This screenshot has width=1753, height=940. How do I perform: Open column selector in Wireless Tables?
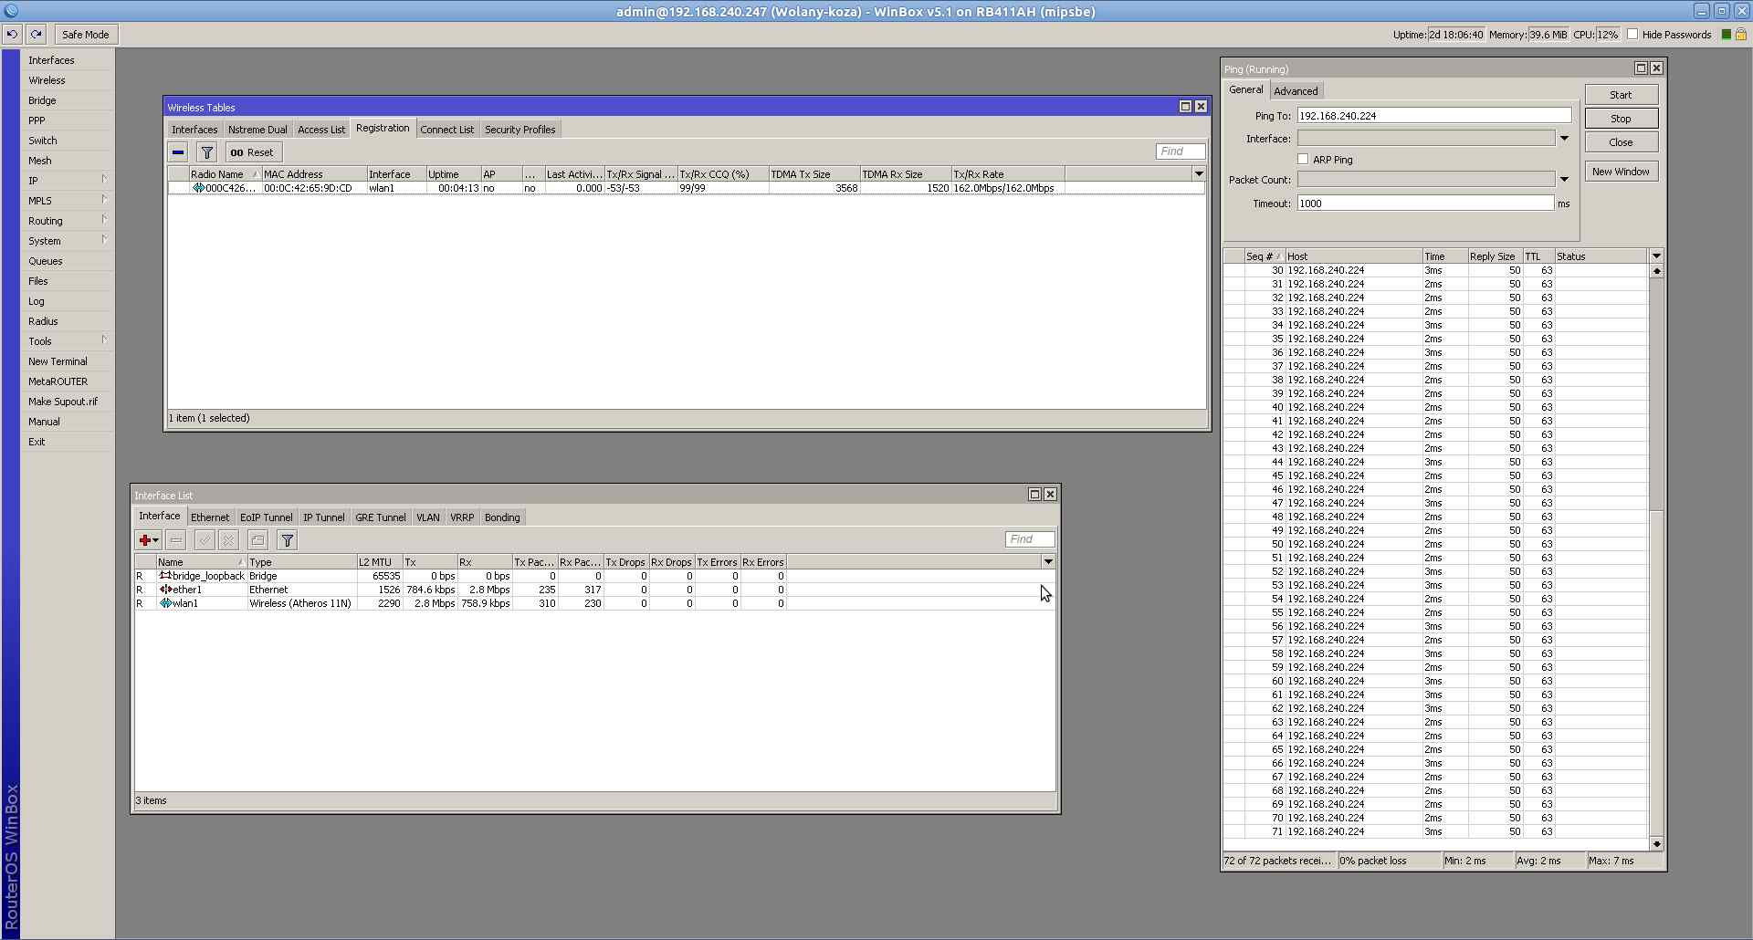click(1199, 174)
